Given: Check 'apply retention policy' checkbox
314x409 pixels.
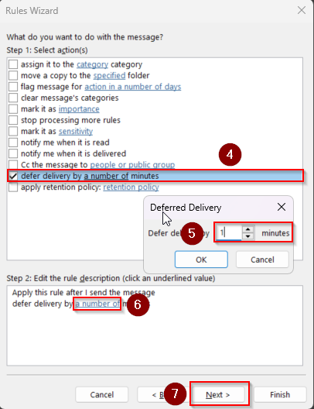Looking at the screenshot, I should coord(13,187).
